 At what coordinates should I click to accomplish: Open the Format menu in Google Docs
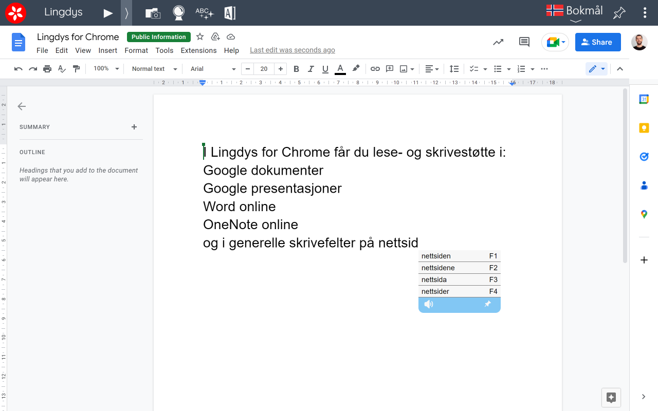[136, 50]
